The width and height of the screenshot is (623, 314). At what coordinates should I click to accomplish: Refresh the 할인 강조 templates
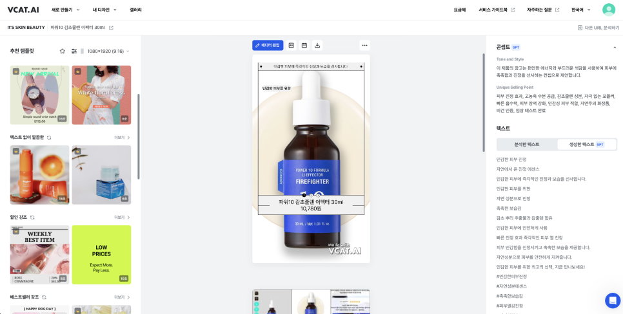[33, 217]
